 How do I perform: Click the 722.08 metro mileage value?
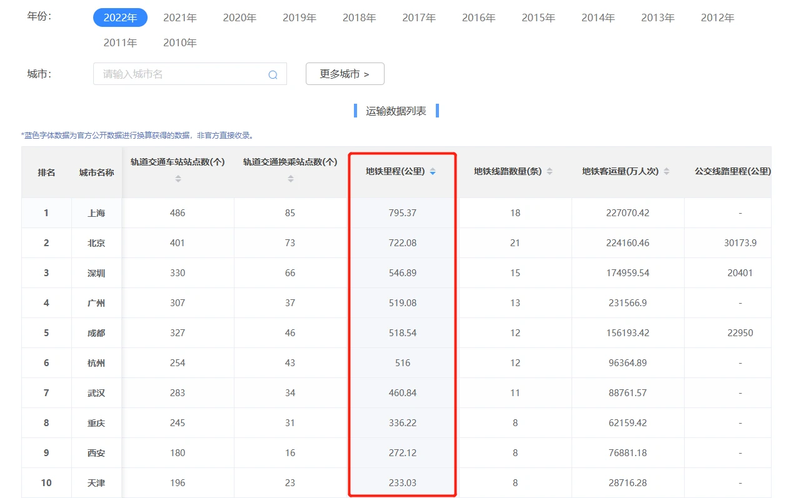pos(403,243)
